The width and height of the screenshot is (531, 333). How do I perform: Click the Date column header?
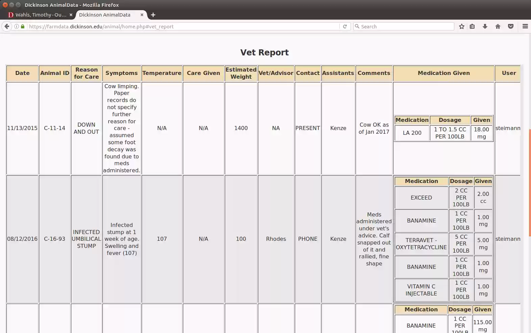click(22, 73)
